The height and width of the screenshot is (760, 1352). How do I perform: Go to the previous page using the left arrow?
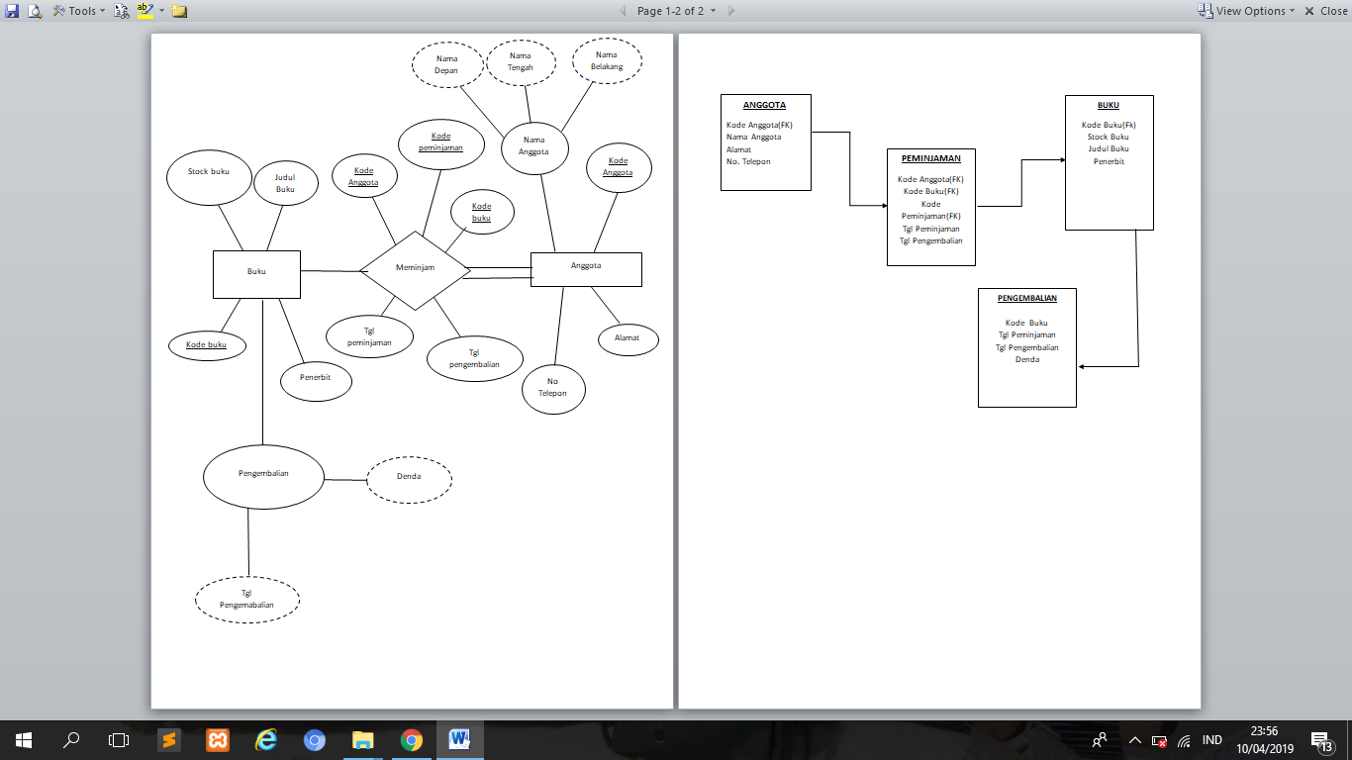pos(623,11)
